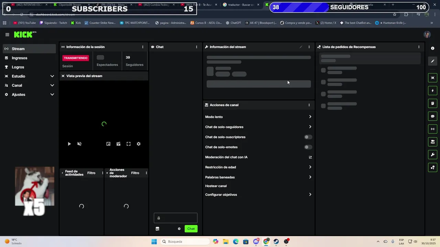440x247 pixels.
Task: Click the green Chat send button
Action: point(191,229)
